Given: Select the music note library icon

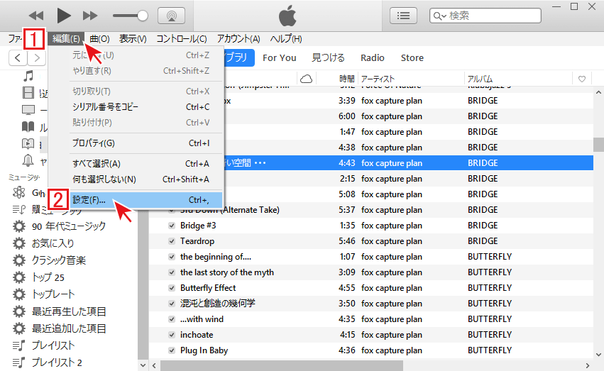Looking at the screenshot, I should [x=28, y=76].
